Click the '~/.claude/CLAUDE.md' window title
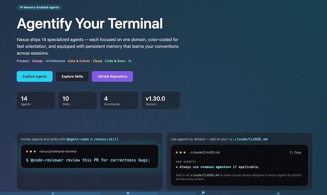 pos(204,152)
